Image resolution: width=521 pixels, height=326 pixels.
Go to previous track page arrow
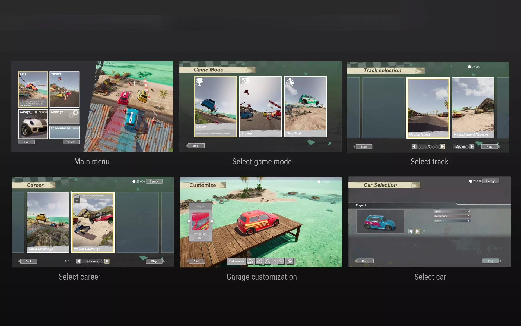[414, 146]
